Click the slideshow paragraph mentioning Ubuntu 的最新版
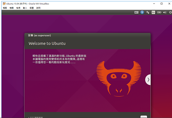The image size is (172, 118). click(x=59, y=59)
